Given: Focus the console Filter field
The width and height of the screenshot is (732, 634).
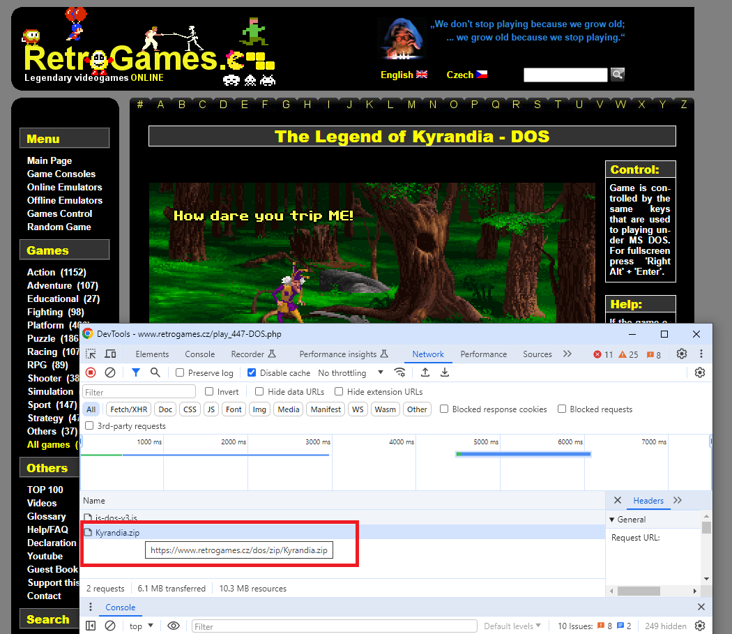Looking at the screenshot, I should [x=334, y=626].
